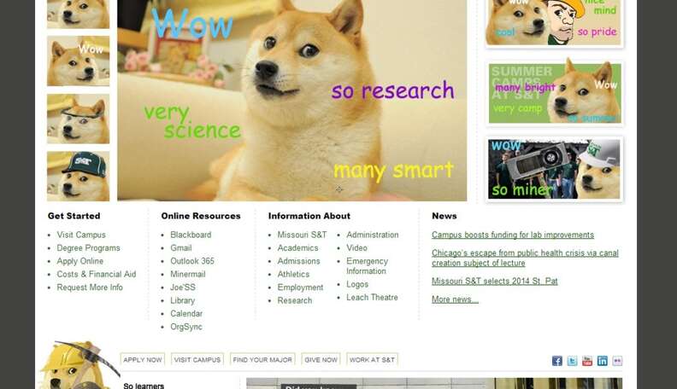Click the 'More news...' link
Image resolution: width=677 pixels, height=389 pixels.
click(455, 299)
